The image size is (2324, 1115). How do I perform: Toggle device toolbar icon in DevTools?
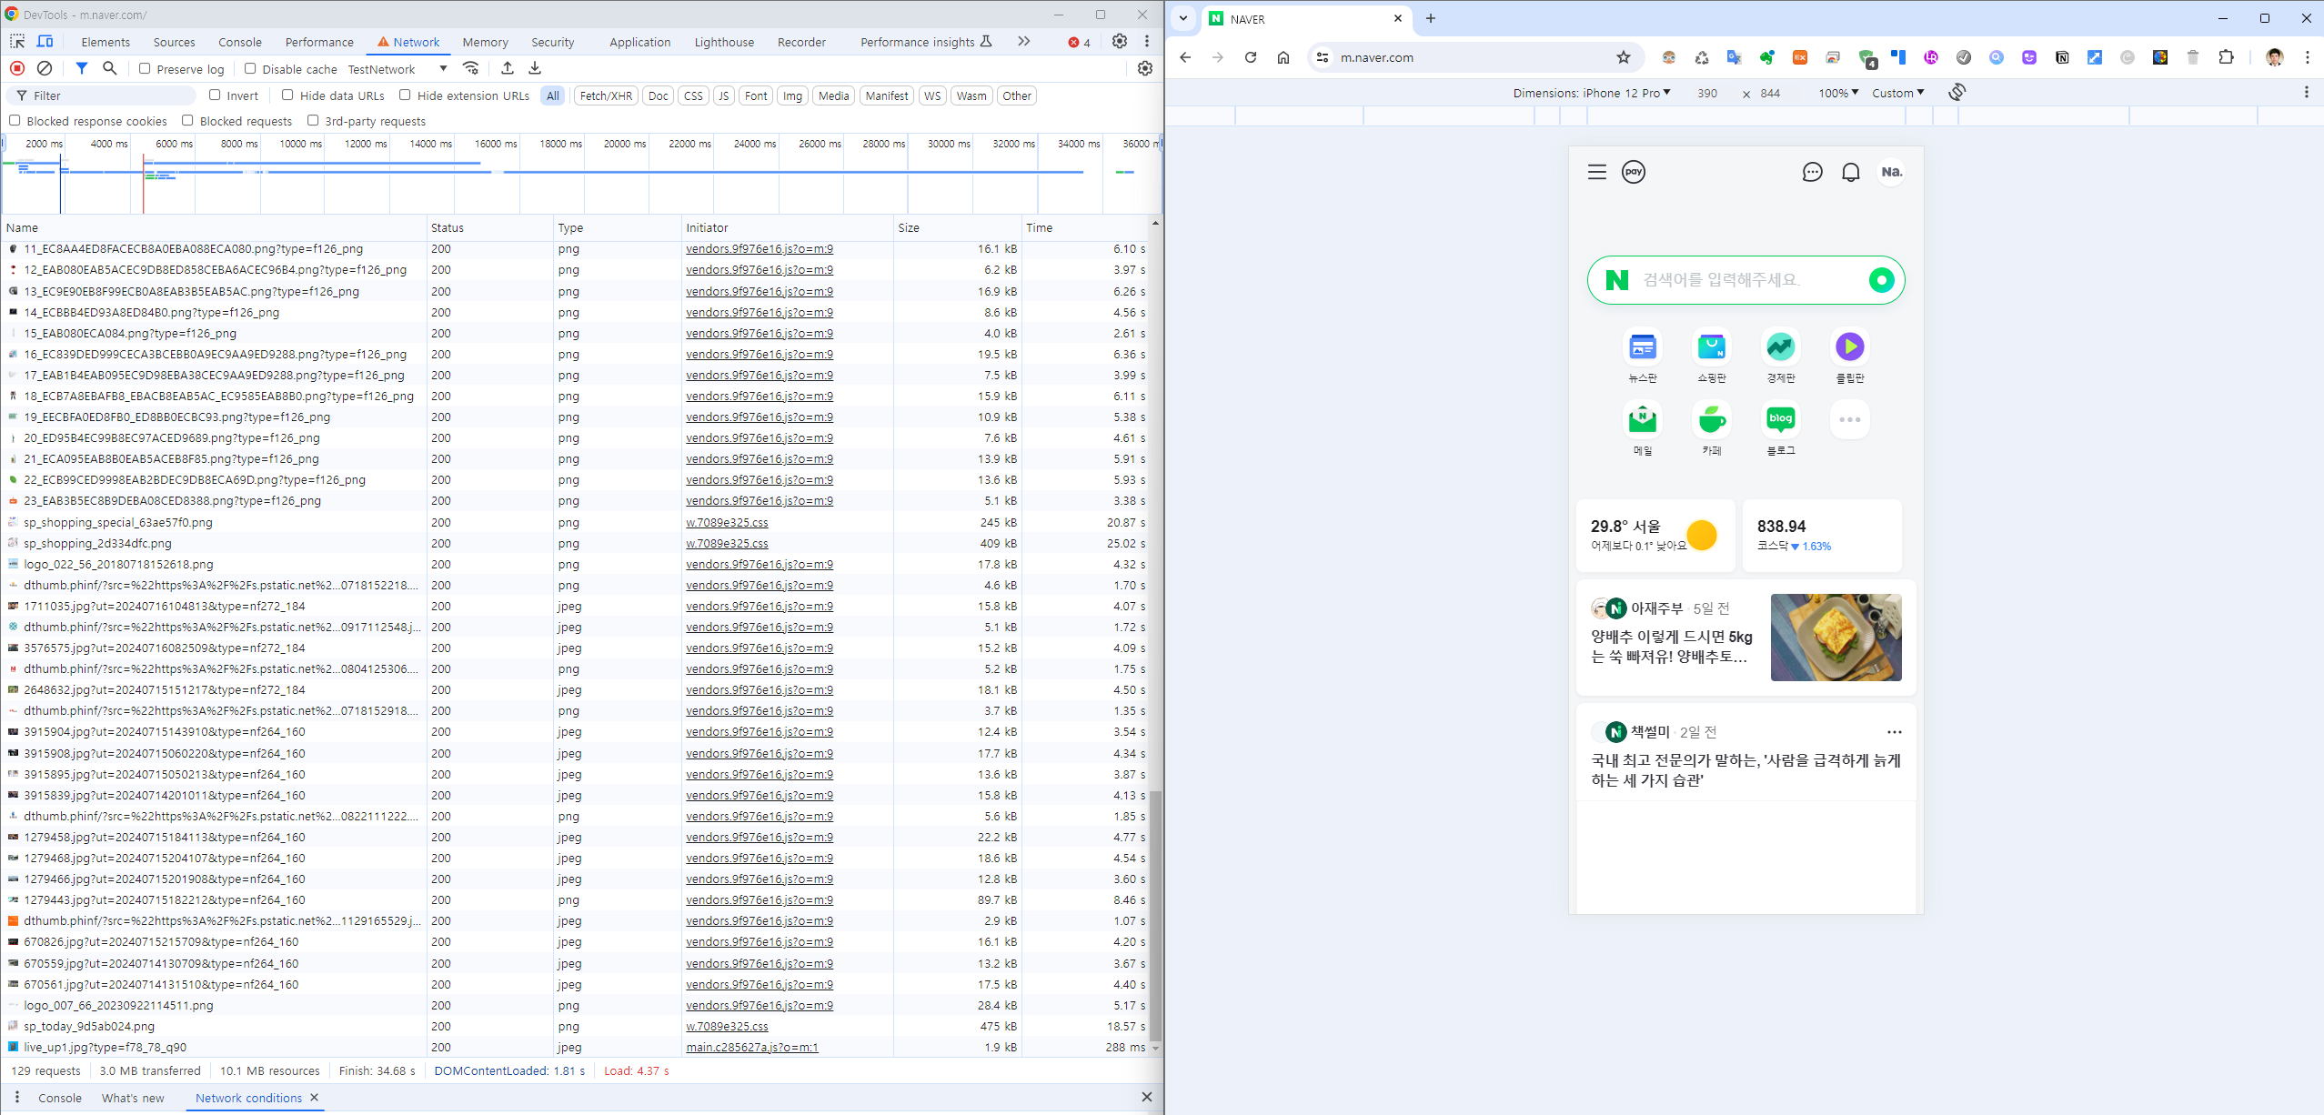45,42
